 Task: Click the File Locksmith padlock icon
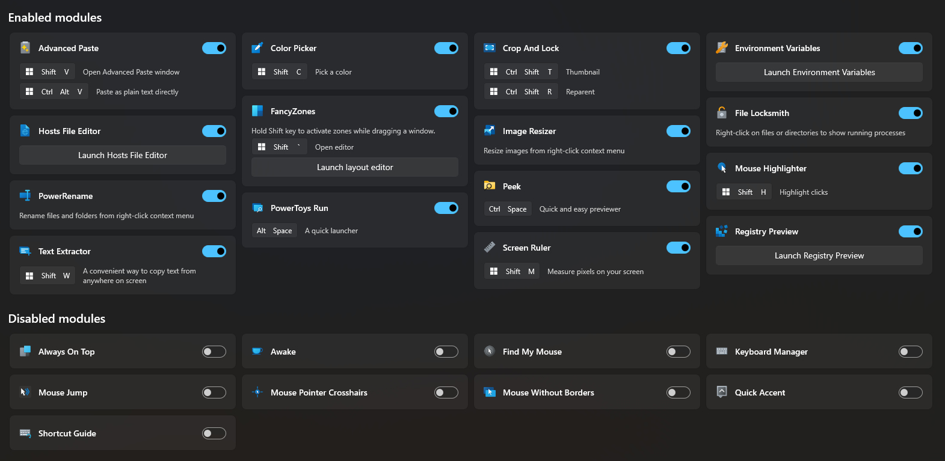[722, 113]
